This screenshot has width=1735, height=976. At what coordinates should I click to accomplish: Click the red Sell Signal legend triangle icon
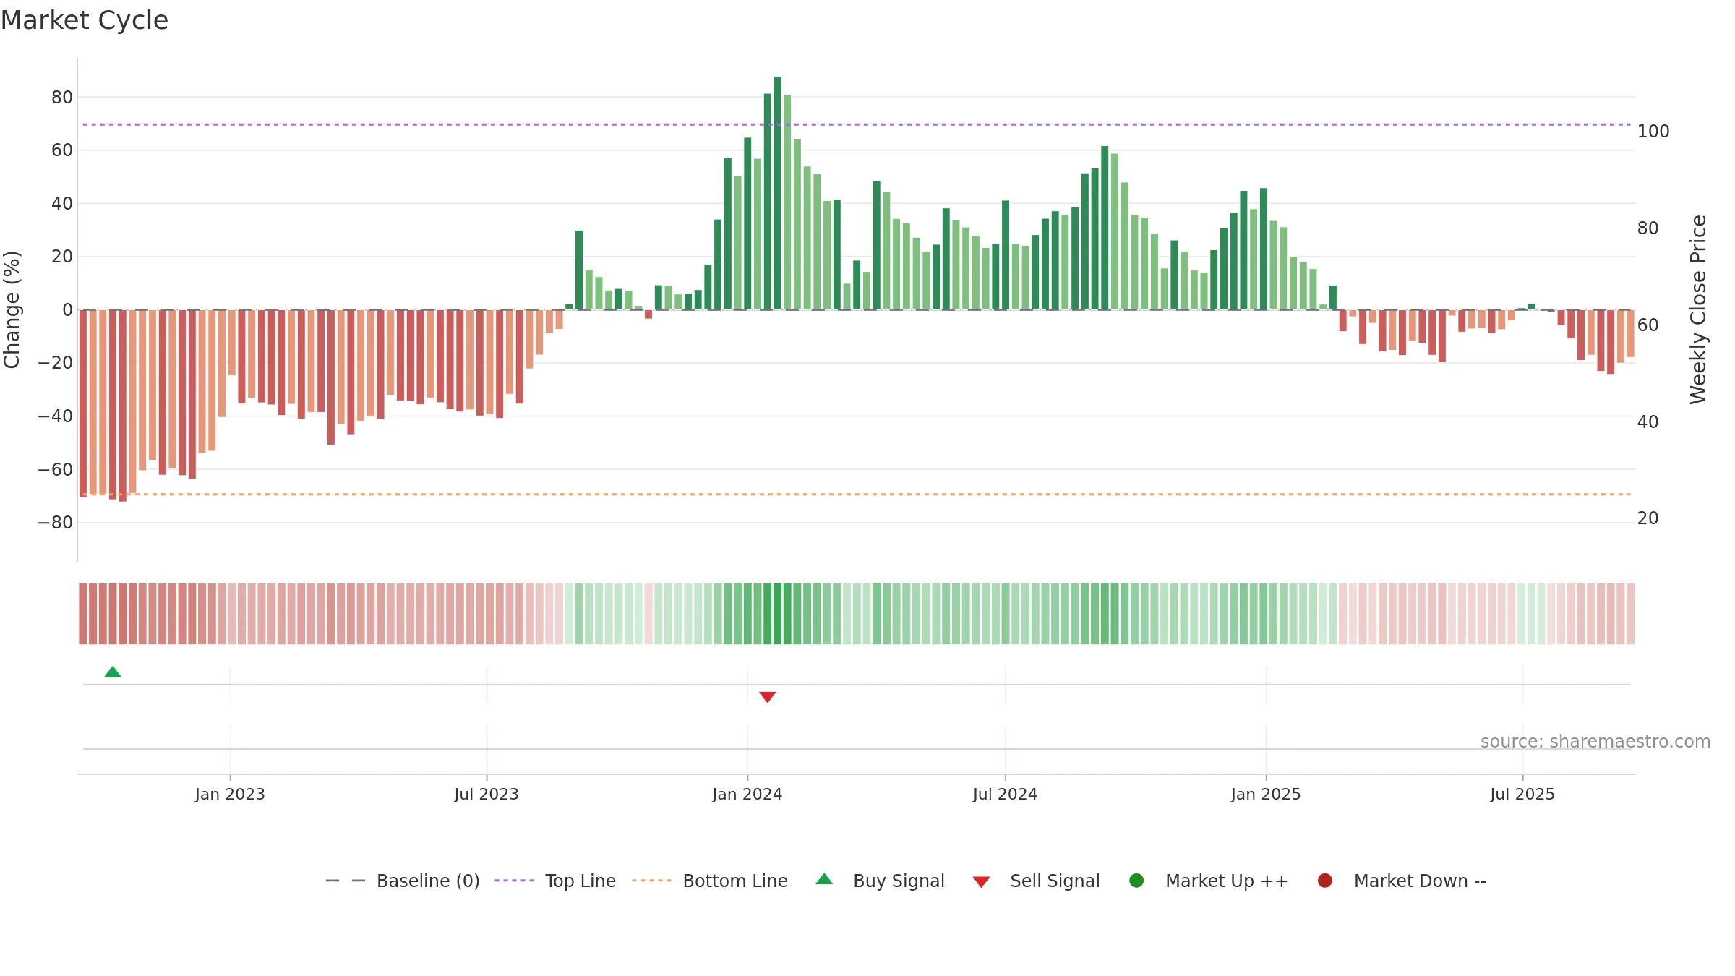tap(981, 882)
